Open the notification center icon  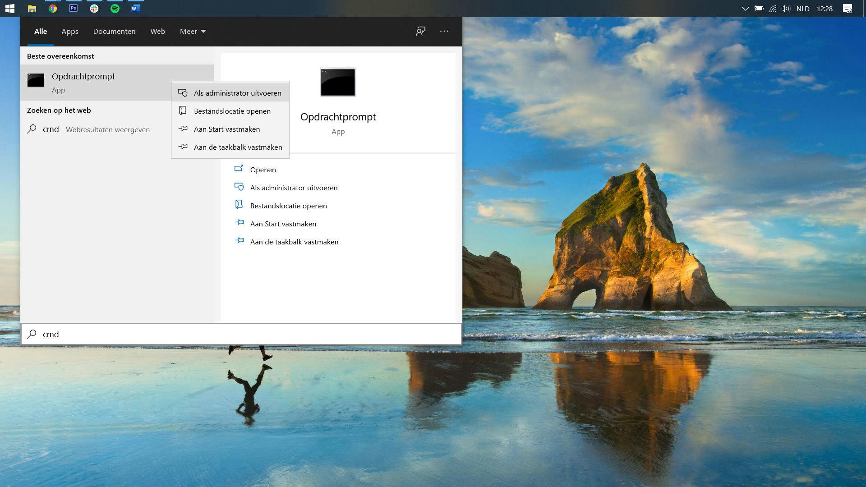[x=848, y=9]
